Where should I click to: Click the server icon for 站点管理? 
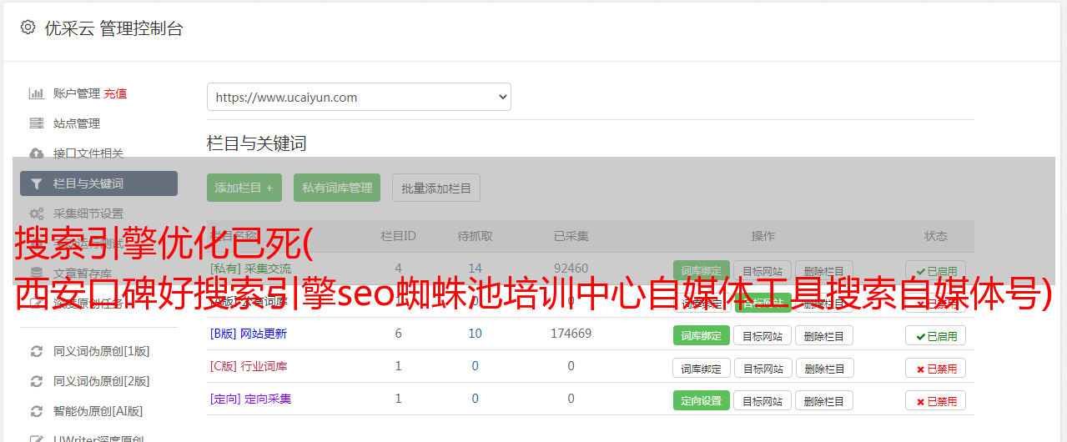[x=36, y=123]
